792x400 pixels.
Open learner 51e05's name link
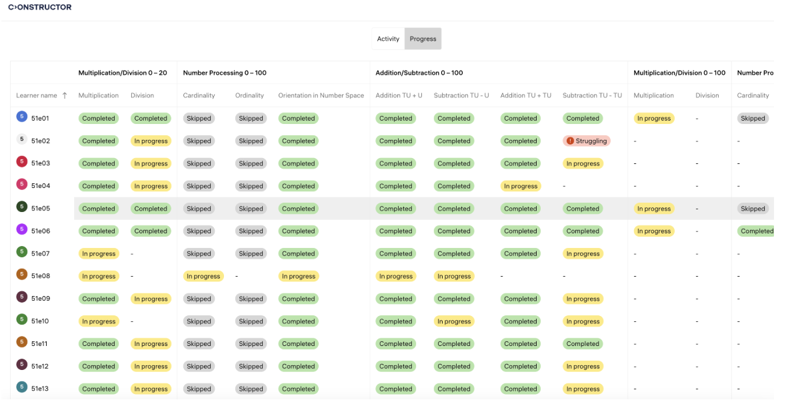[41, 209]
